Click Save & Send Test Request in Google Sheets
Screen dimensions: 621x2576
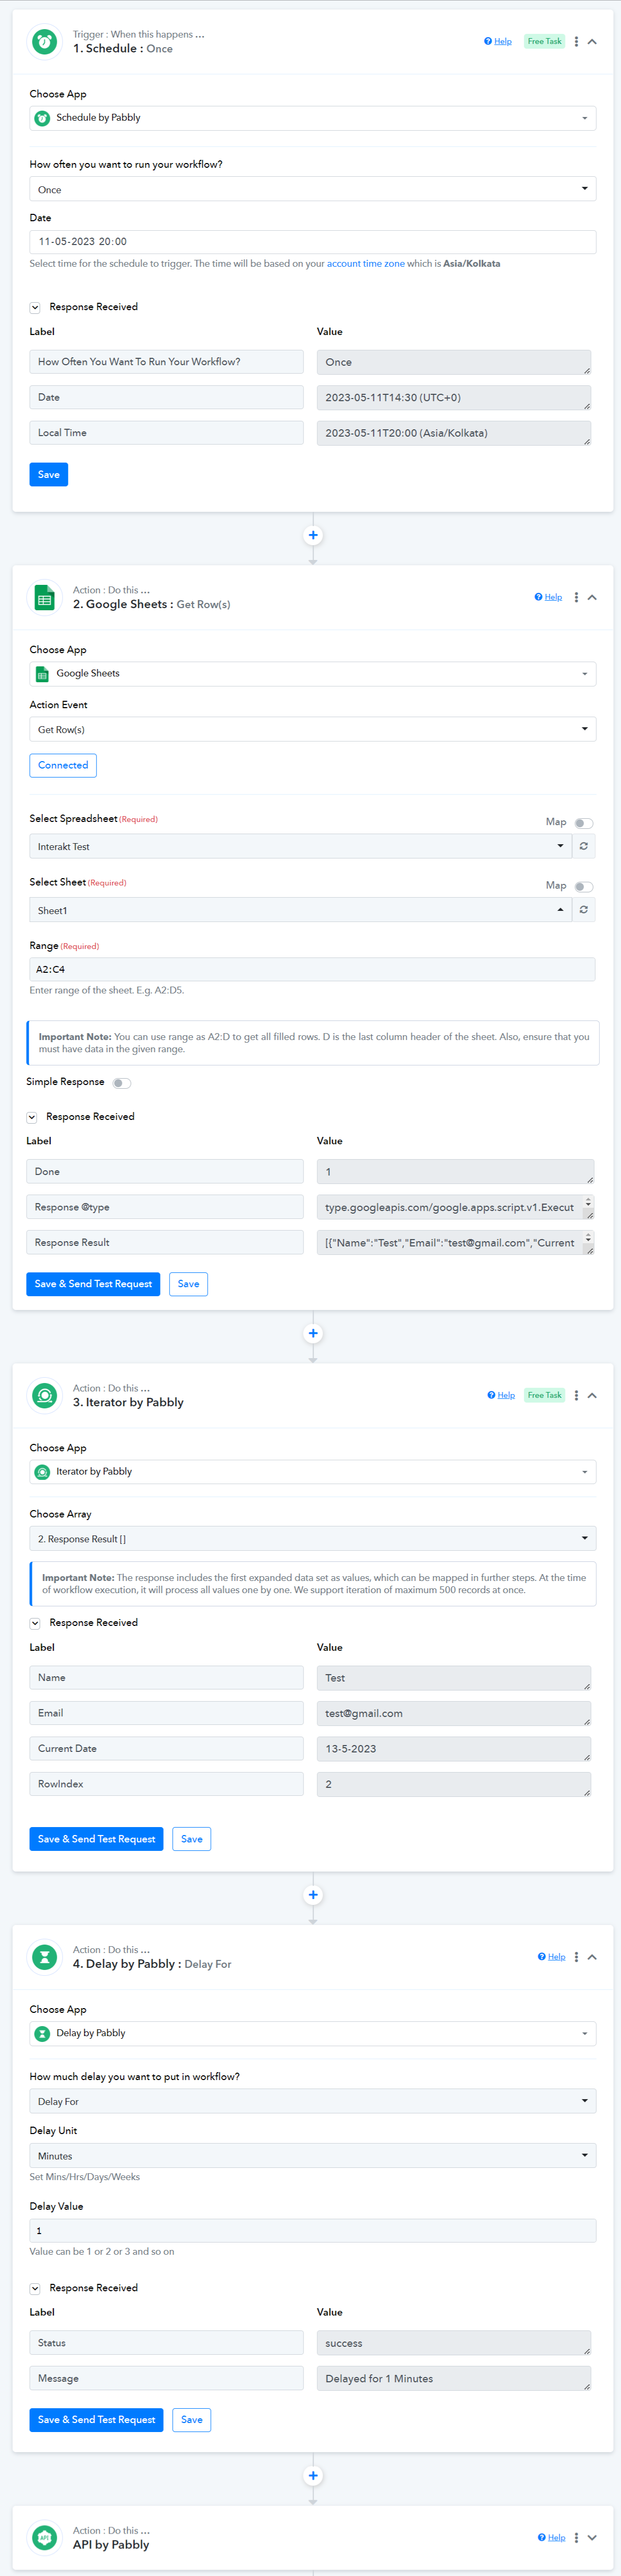(x=93, y=1284)
